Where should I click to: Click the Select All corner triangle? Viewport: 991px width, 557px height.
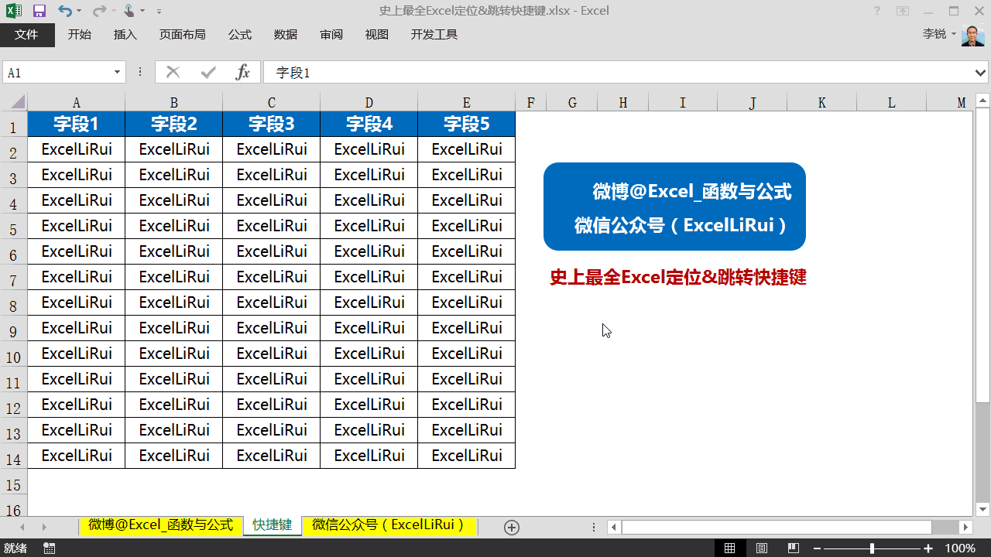coord(17,102)
